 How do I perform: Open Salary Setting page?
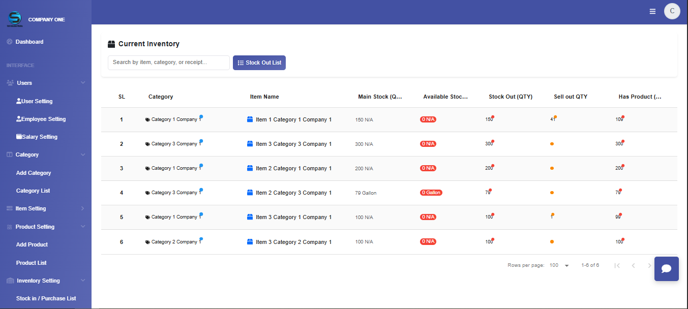click(37, 137)
